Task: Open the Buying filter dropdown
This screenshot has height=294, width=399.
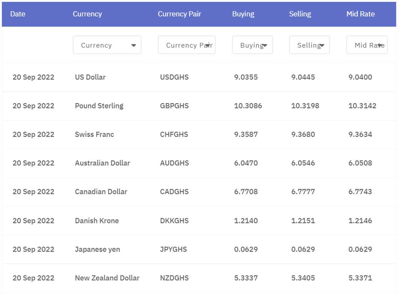Action: pos(252,45)
